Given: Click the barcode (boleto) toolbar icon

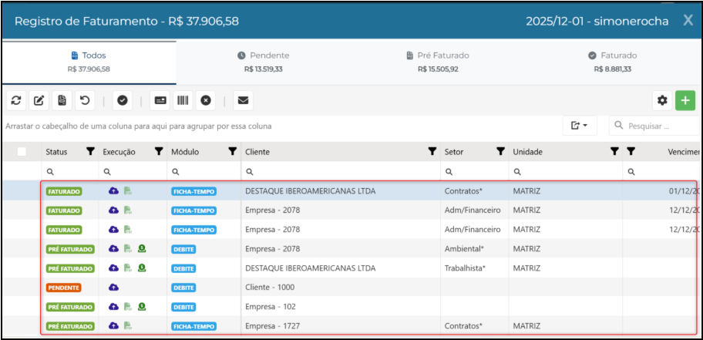Looking at the screenshot, I should click(183, 100).
